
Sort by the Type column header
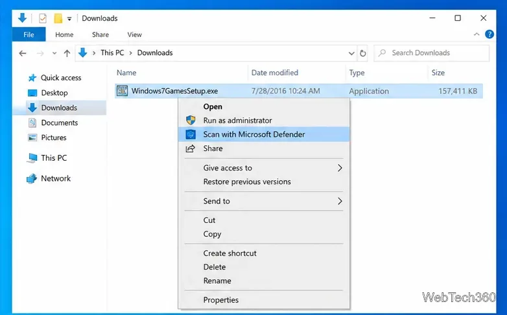pyautogui.click(x=357, y=73)
